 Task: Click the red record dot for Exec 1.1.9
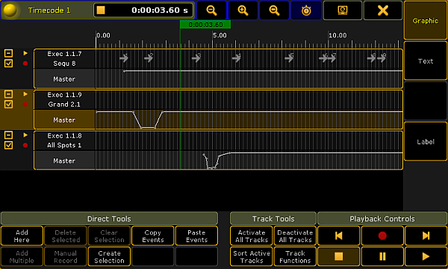point(25,105)
